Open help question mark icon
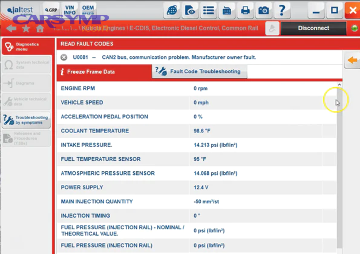The image size is (360, 254). [x=282, y=10]
